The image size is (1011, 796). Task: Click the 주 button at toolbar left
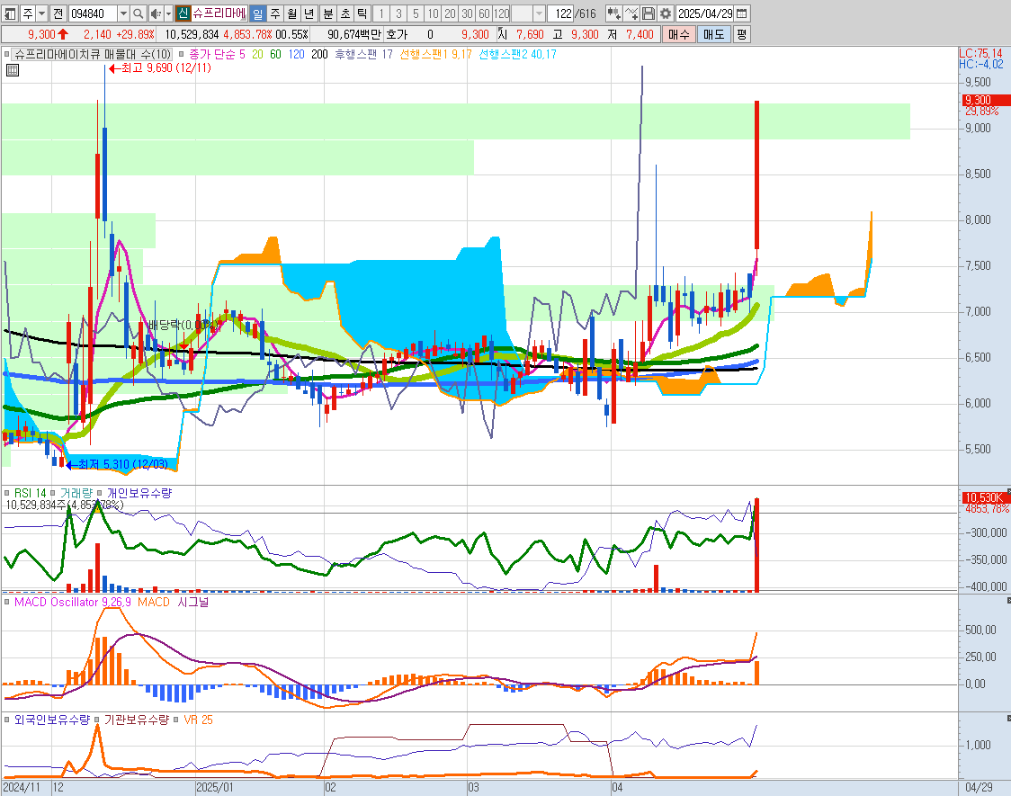(28, 13)
